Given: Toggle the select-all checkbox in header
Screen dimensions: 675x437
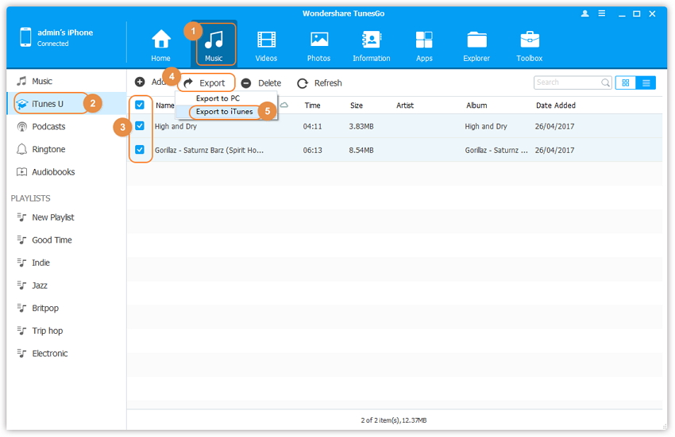Looking at the screenshot, I should click(140, 105).
